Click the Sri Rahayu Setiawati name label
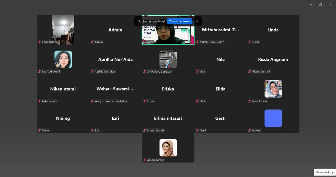Viewport: 336px width, 177px height. point(160,72)
